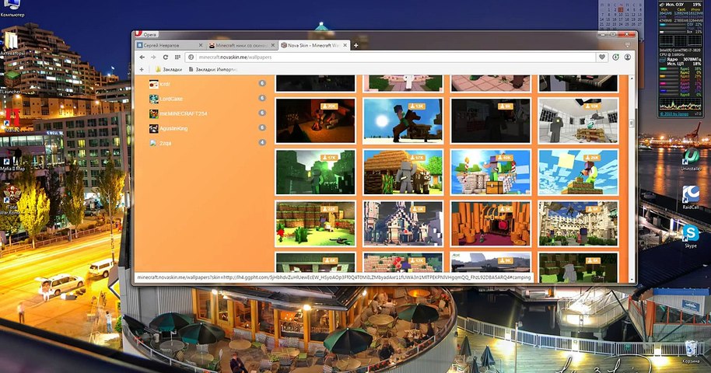
Task: Open the Закладки bookmarks folder
Action: coord(168,69)
